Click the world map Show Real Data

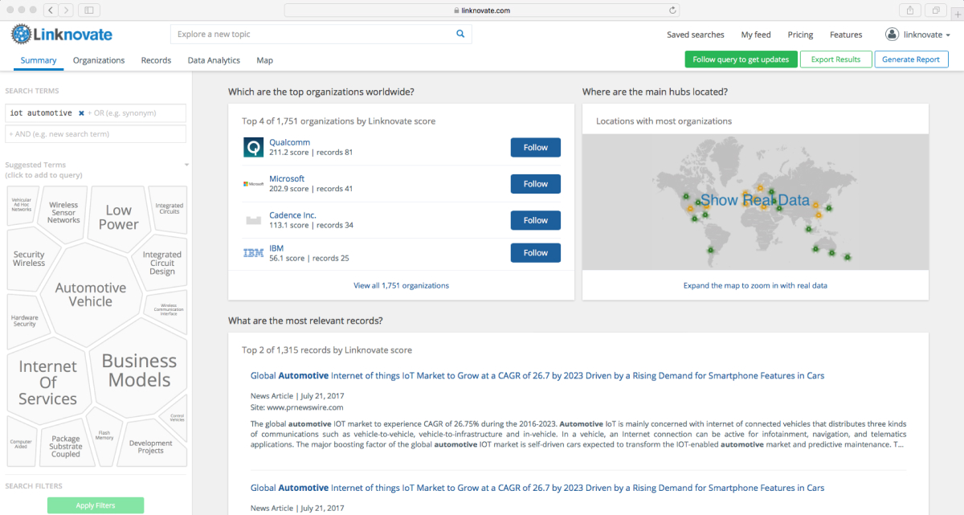point(754,200)
